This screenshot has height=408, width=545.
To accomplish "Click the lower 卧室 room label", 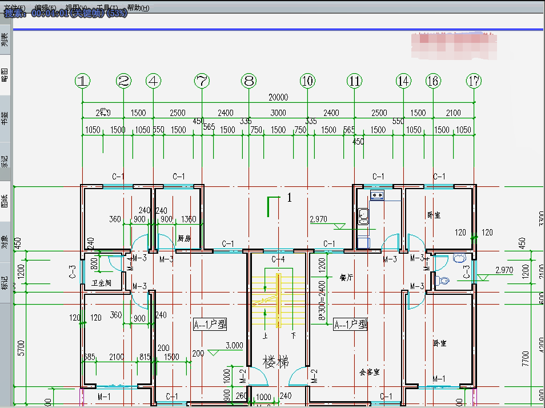I will tap(440, 343).
